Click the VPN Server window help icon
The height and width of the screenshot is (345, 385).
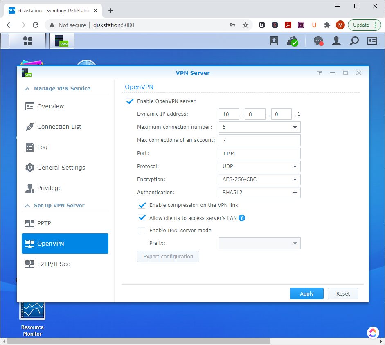coord(320,73)
